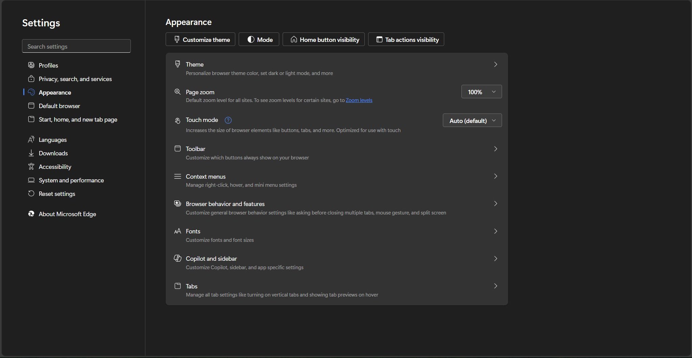
Task: Expand Copilot and sidebar chevron
Action: point(496,258)
